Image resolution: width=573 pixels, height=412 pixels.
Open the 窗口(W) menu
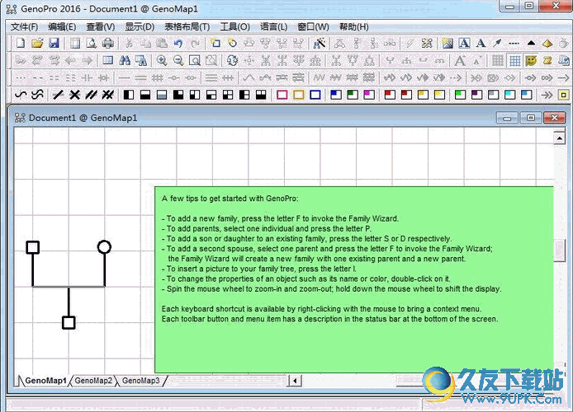point(313,27)
